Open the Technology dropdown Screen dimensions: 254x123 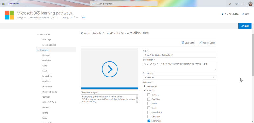point(179,77)
